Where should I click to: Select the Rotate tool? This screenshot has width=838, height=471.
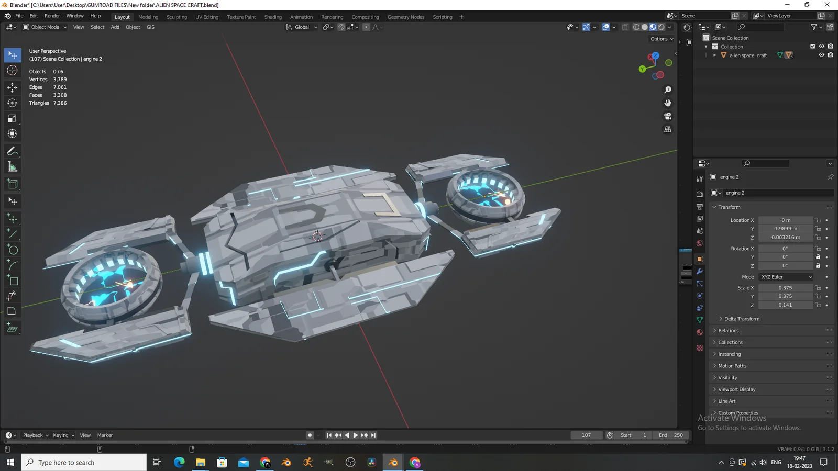(12, 103)
